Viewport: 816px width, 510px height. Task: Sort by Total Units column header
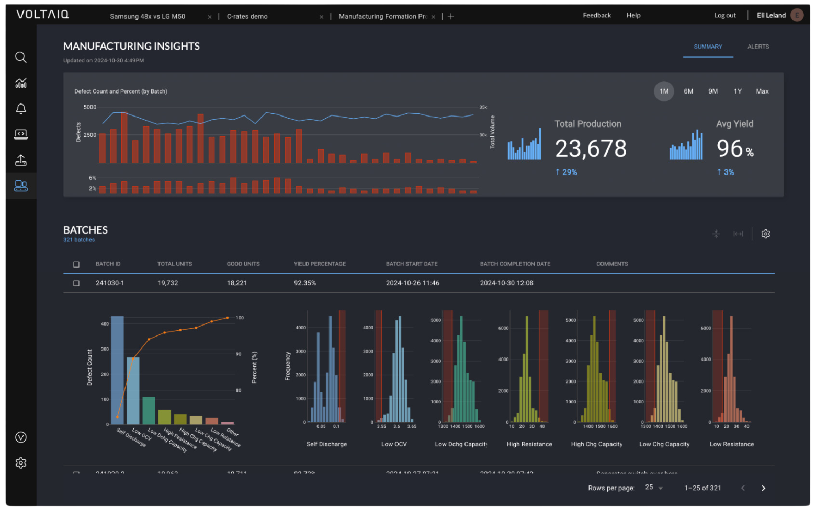coord(175,264)
